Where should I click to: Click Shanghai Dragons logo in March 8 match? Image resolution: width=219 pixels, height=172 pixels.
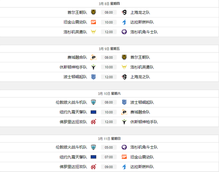pos(124,12)
